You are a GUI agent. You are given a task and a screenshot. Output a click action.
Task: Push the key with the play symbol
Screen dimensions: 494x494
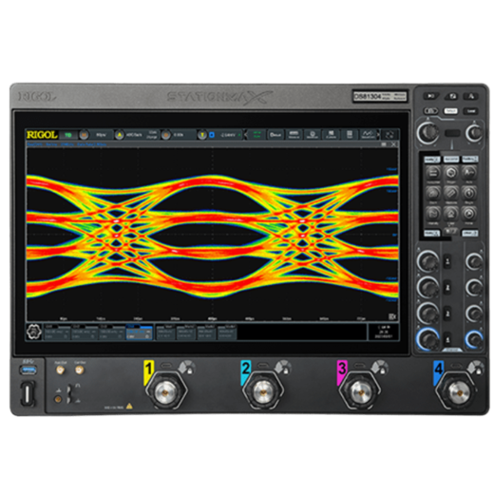(x=469, y=214)
